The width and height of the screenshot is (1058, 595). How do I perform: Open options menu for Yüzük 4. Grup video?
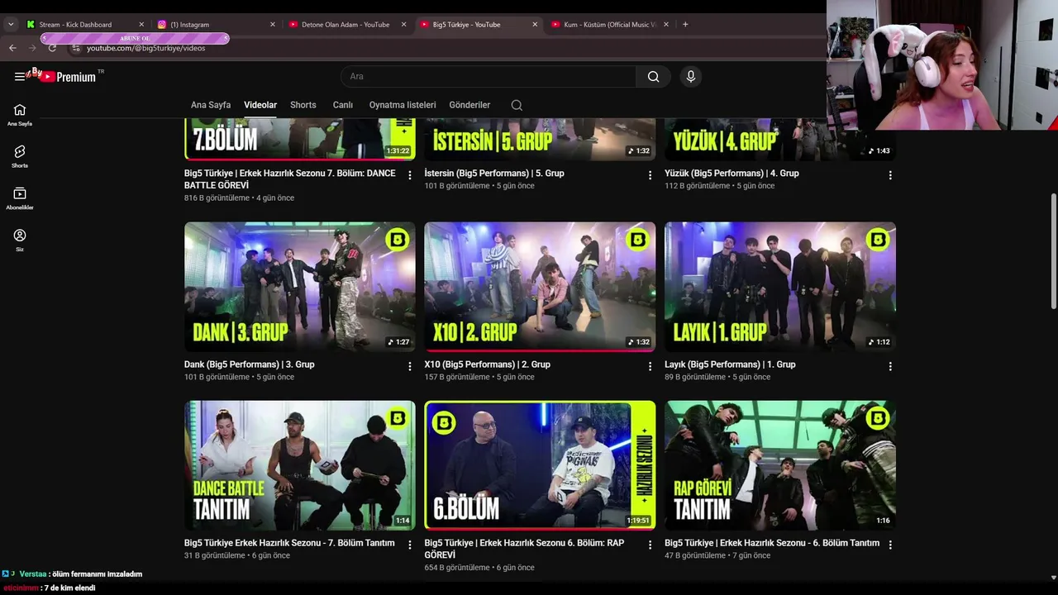(890, 175)
